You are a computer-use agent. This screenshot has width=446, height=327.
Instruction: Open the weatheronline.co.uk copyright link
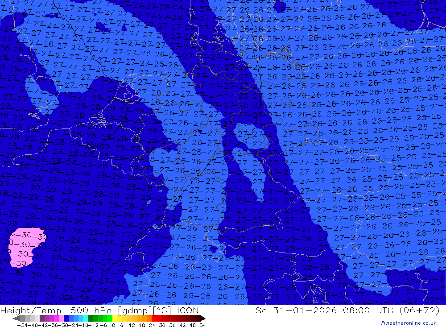point(408,323)
